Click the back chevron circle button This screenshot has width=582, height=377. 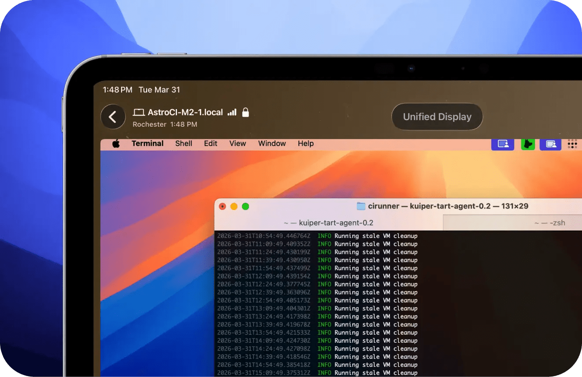113,117
